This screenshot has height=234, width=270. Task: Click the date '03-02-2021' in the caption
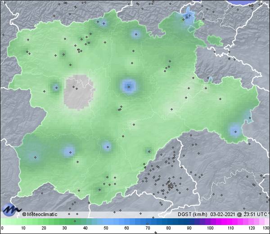tap(223, 214)
